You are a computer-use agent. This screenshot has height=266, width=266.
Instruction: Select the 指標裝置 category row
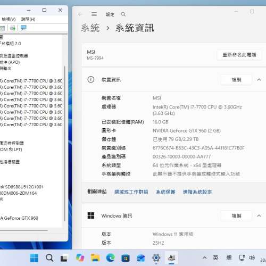[x=10, y=162]
